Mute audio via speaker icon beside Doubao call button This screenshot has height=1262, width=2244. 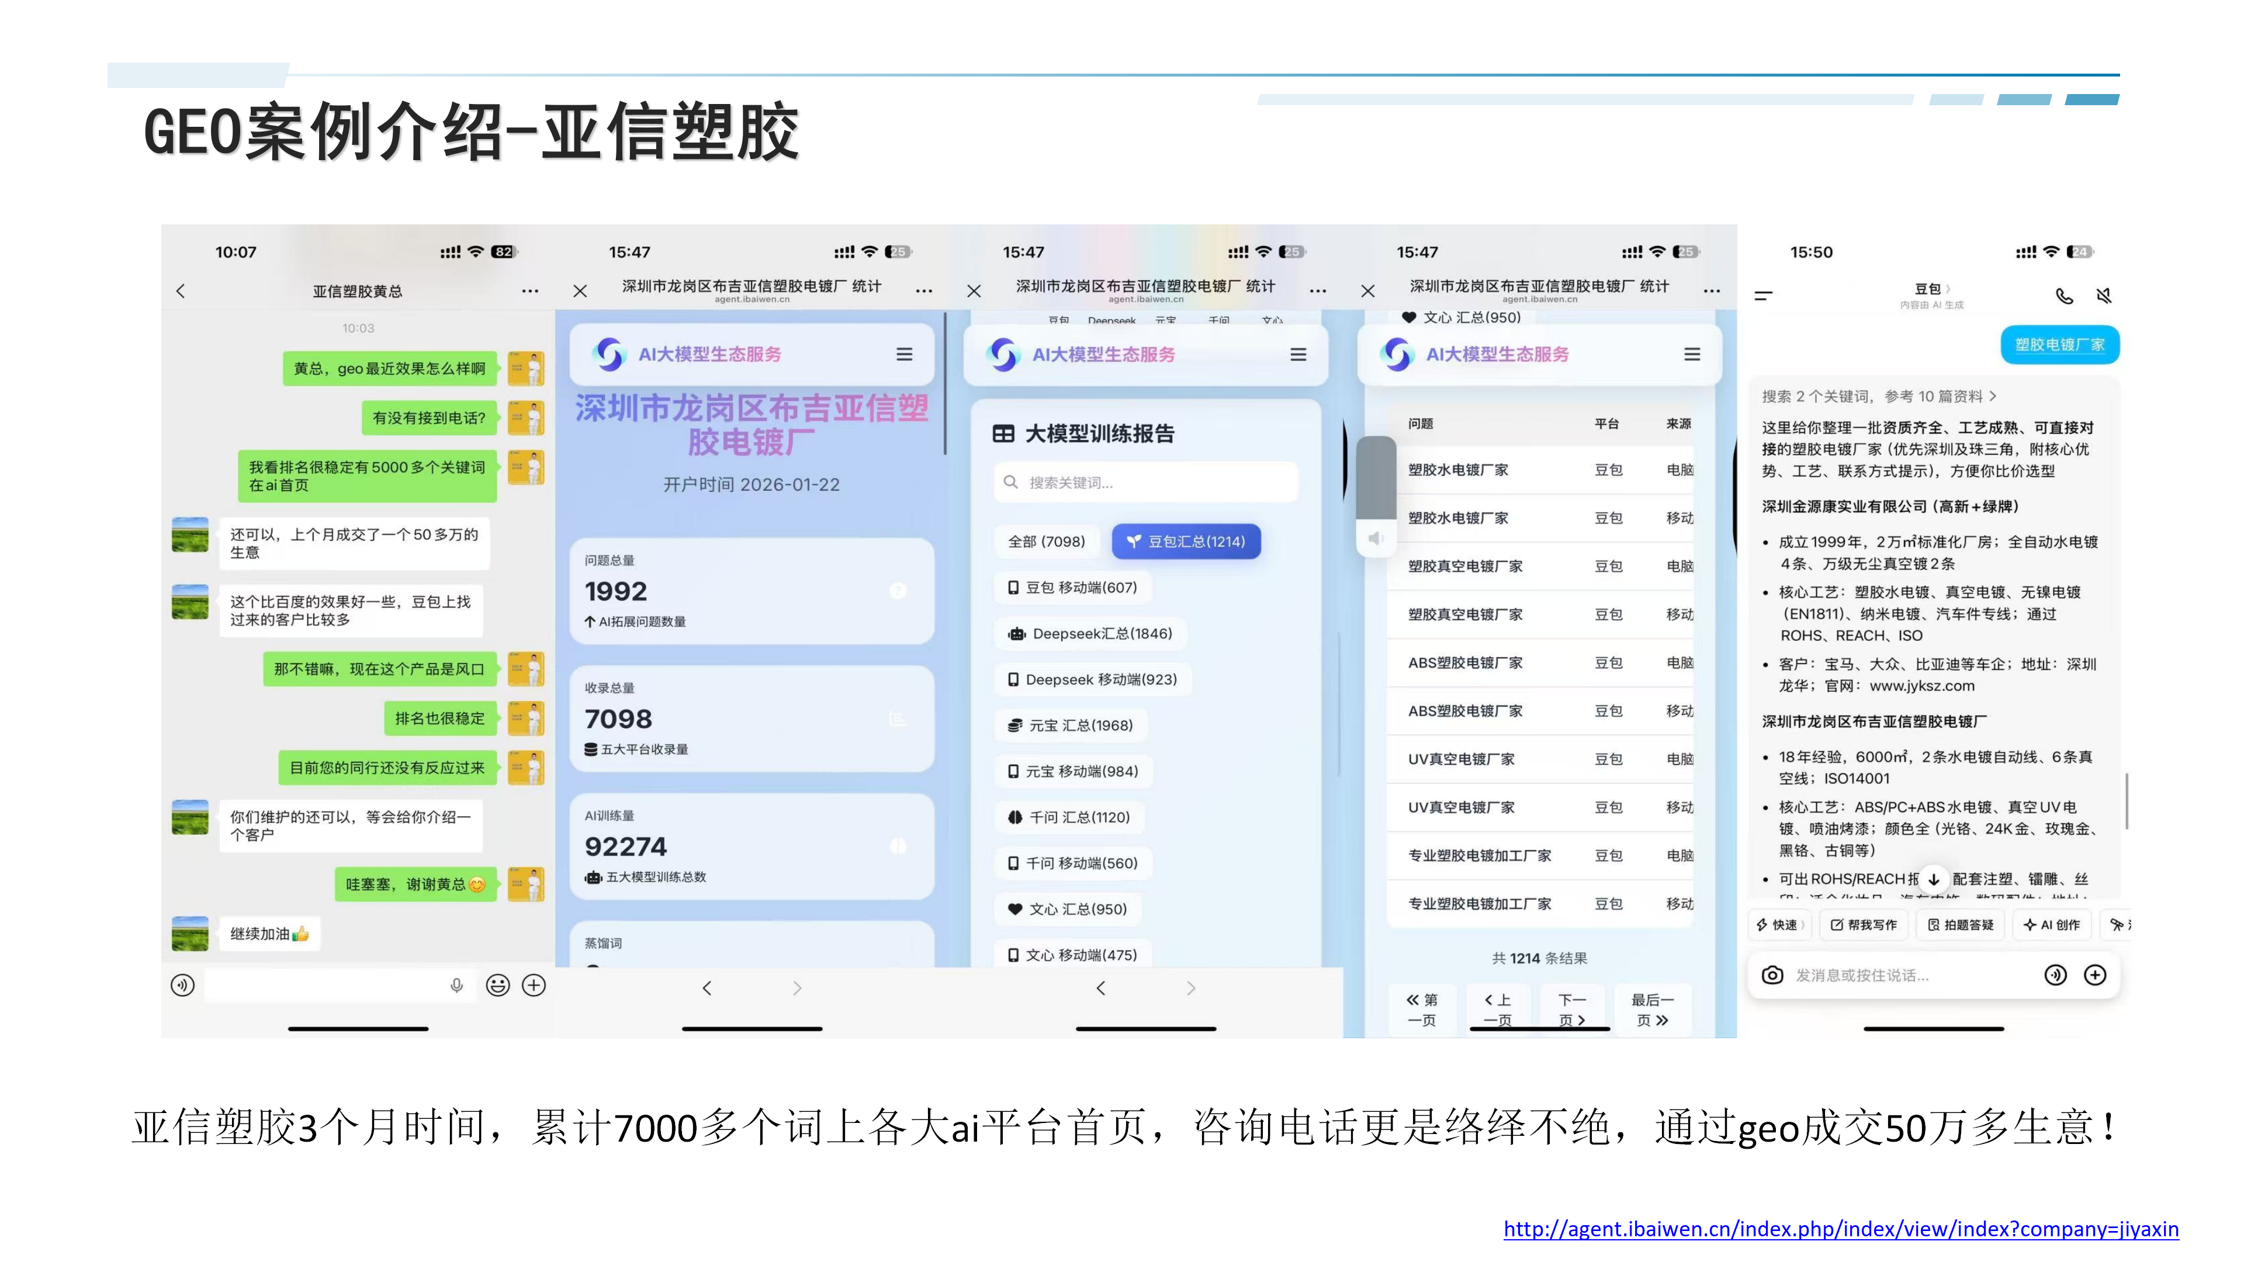tap(2104, 296)
